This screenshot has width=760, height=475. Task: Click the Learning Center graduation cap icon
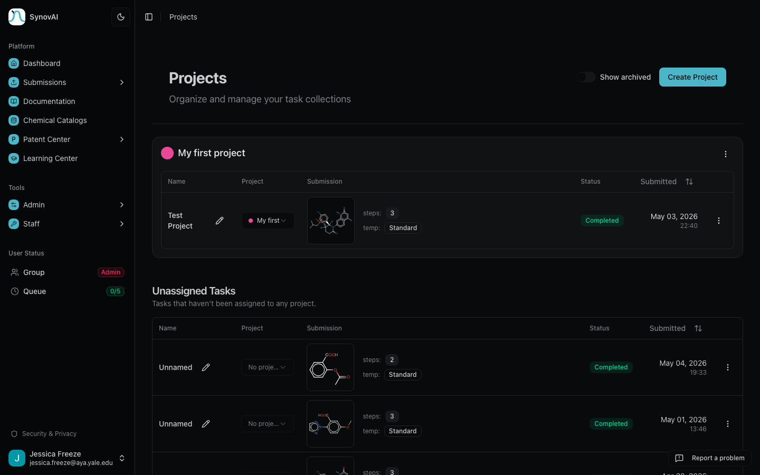[x=14, y=158]
